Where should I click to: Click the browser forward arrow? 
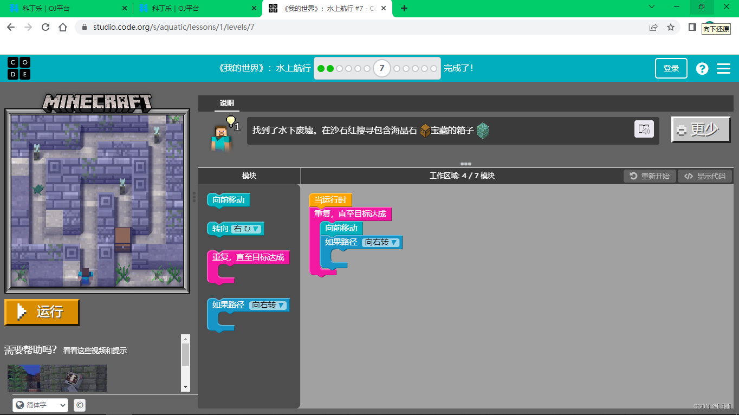coord(28,27)
